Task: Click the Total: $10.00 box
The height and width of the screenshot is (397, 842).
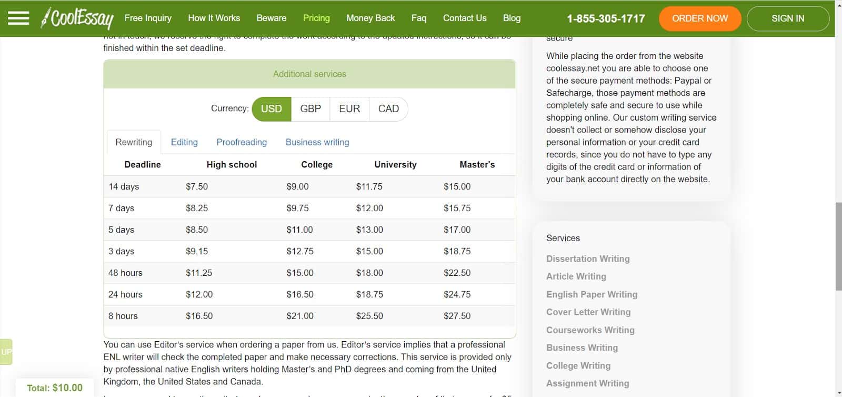Action: tap(55, 388)
